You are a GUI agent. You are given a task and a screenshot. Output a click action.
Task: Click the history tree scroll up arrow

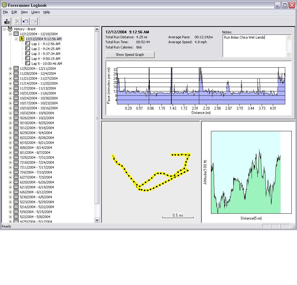tap(97, 29)
